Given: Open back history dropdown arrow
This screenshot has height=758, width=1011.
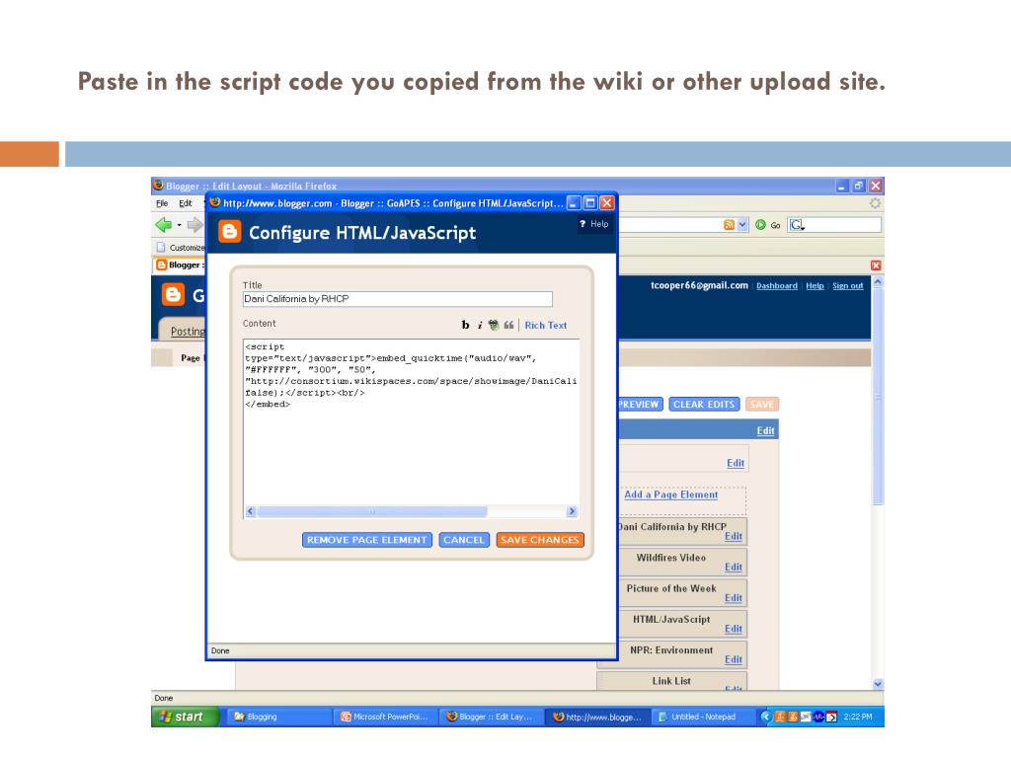Looking at the screenshot, I should point(180,225).
